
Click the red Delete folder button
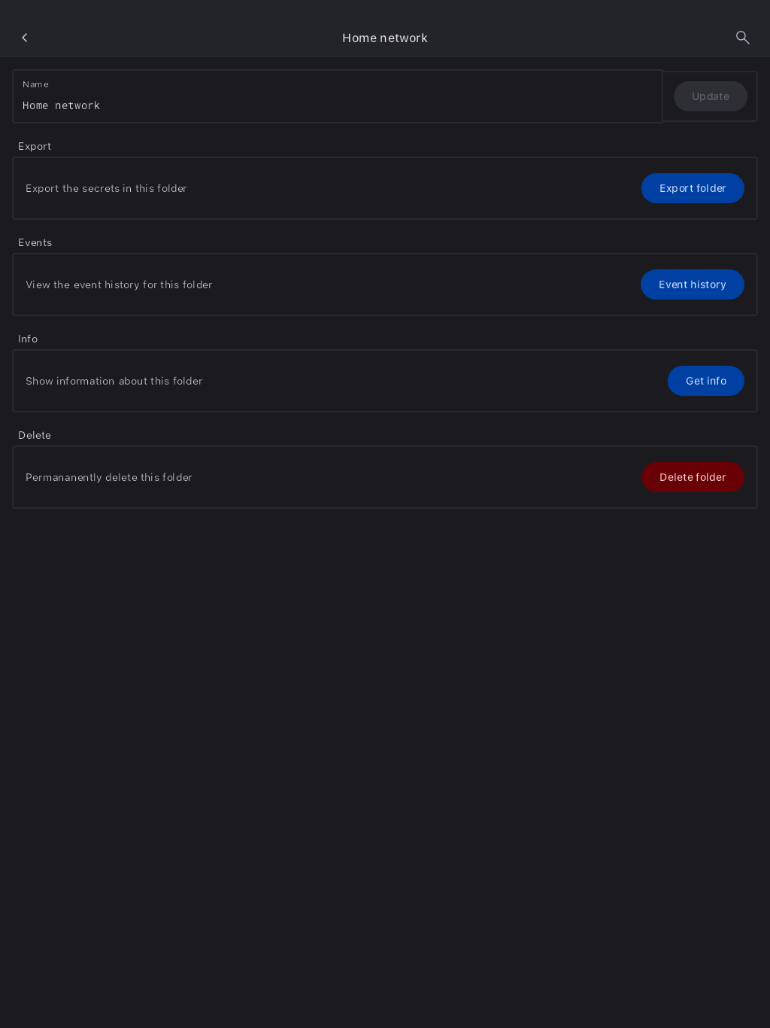pos(692,477)
